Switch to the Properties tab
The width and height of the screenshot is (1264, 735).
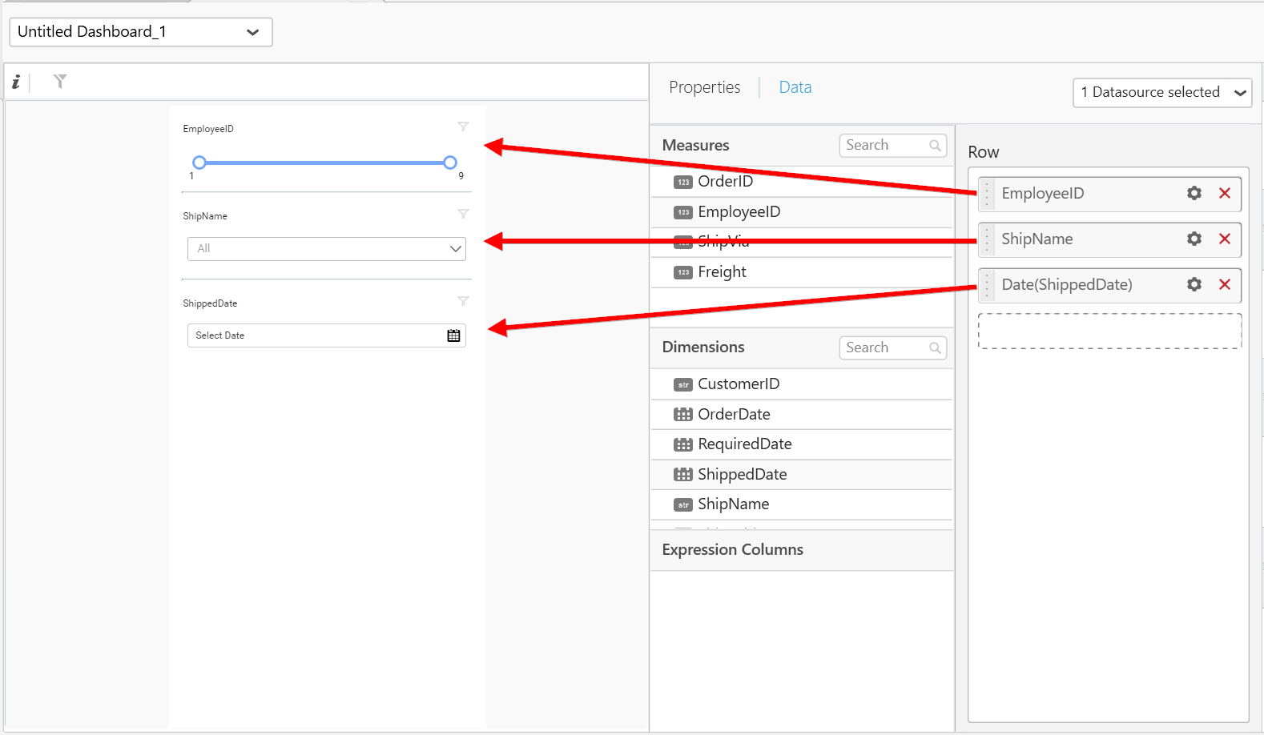704,87
